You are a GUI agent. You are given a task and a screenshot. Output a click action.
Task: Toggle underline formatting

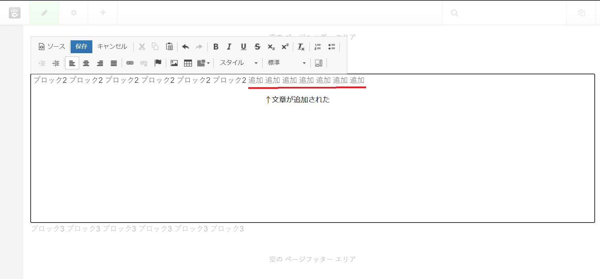click(243, 47)
